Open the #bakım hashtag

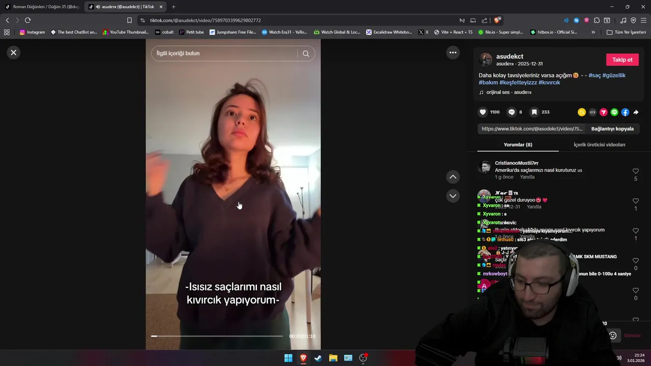[488, 82]
